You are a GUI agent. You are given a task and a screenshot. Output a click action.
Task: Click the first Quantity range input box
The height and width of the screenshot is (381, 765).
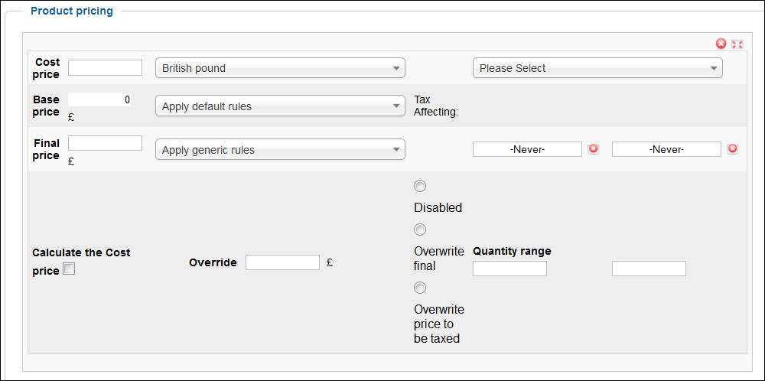click(x=509, y=269)
